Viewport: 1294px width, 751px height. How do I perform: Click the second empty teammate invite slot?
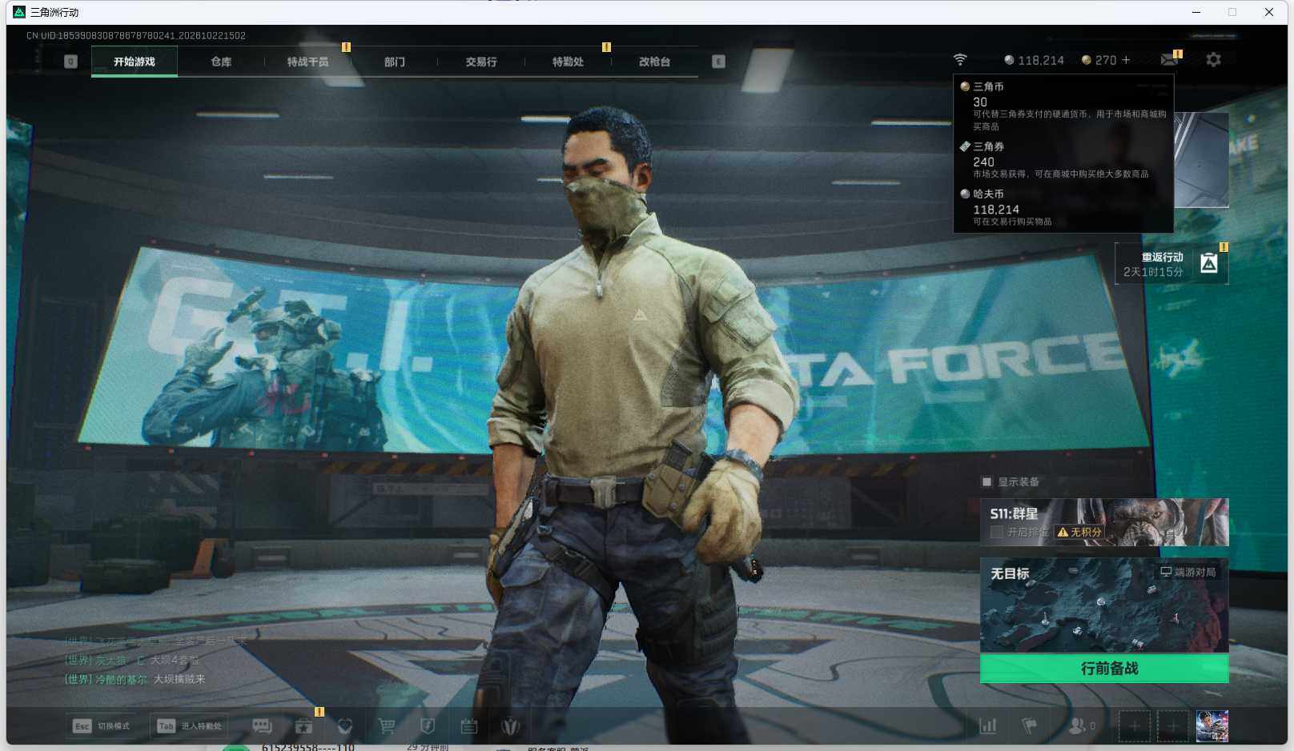[1172, 726]
